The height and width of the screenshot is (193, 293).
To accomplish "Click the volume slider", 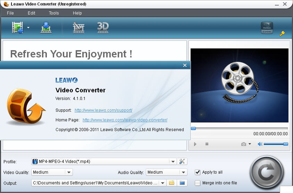I will pyautogui.click(x=276, y=144).
